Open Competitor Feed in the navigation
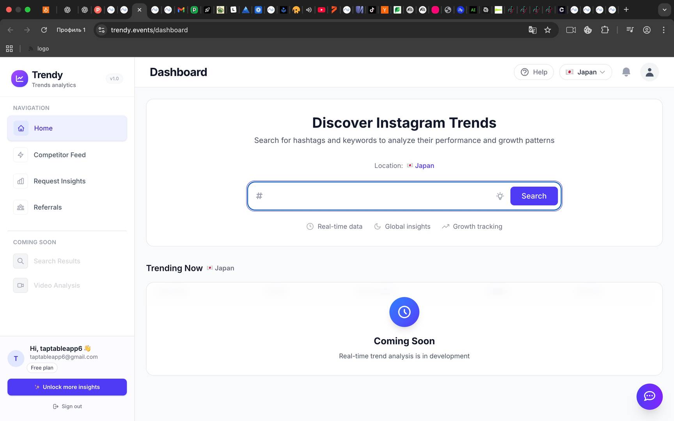The width and height of the screenshot is (674, 421). 59,155
